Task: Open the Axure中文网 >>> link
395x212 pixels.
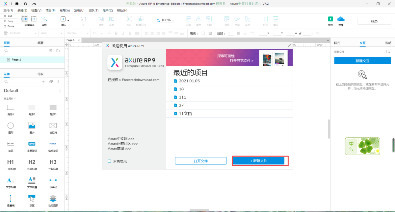Action: click(x=121, y=139)
